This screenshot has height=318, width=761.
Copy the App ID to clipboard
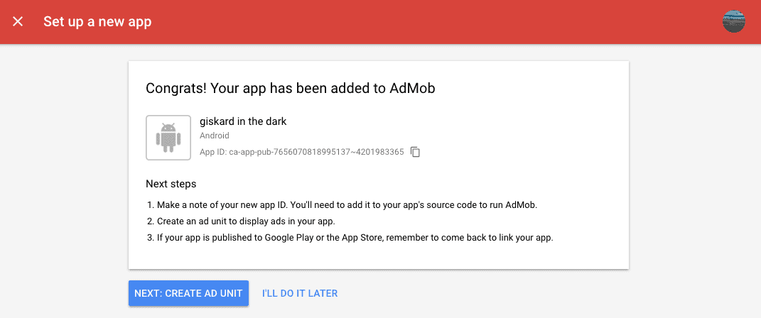(x=415, y=152)
